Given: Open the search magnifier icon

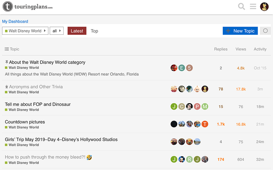Looking at the screenshot, I should [x=241, y=7].
